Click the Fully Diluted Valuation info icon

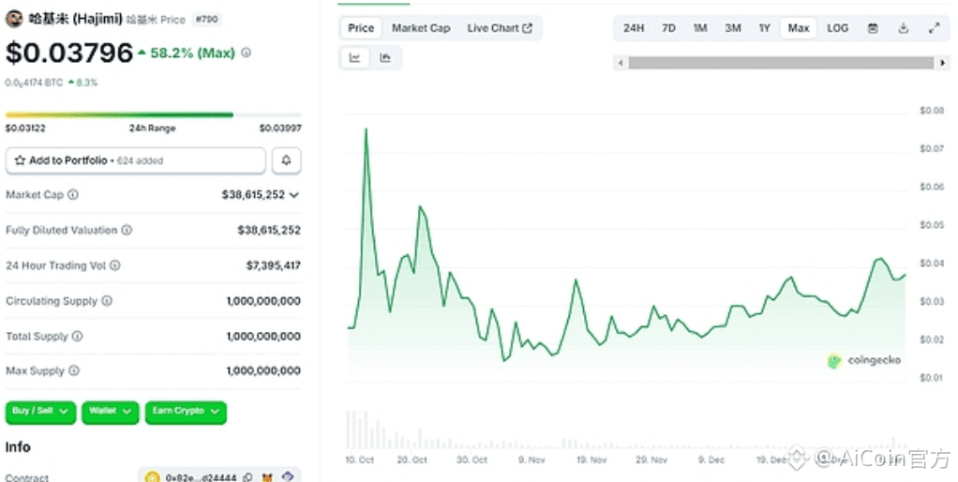coord(127,230)
